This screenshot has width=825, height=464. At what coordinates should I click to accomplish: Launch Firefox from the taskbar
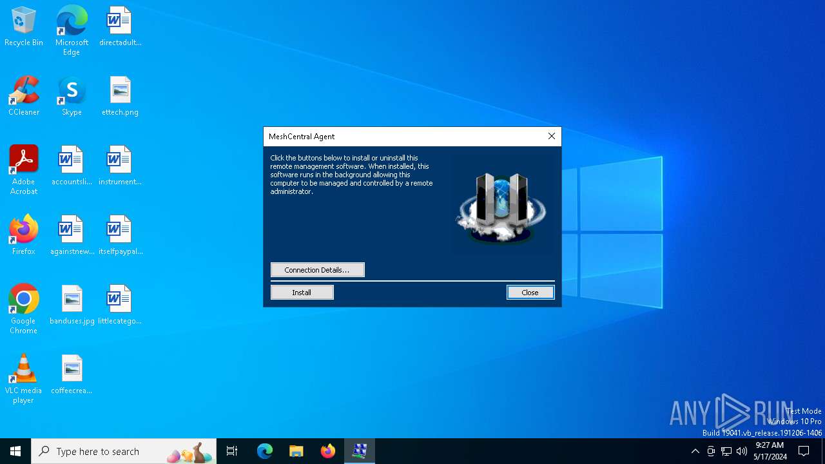point(328,451)
